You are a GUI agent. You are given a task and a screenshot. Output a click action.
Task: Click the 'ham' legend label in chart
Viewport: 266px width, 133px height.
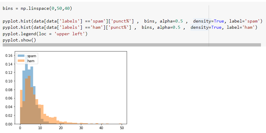pos(31,61)
